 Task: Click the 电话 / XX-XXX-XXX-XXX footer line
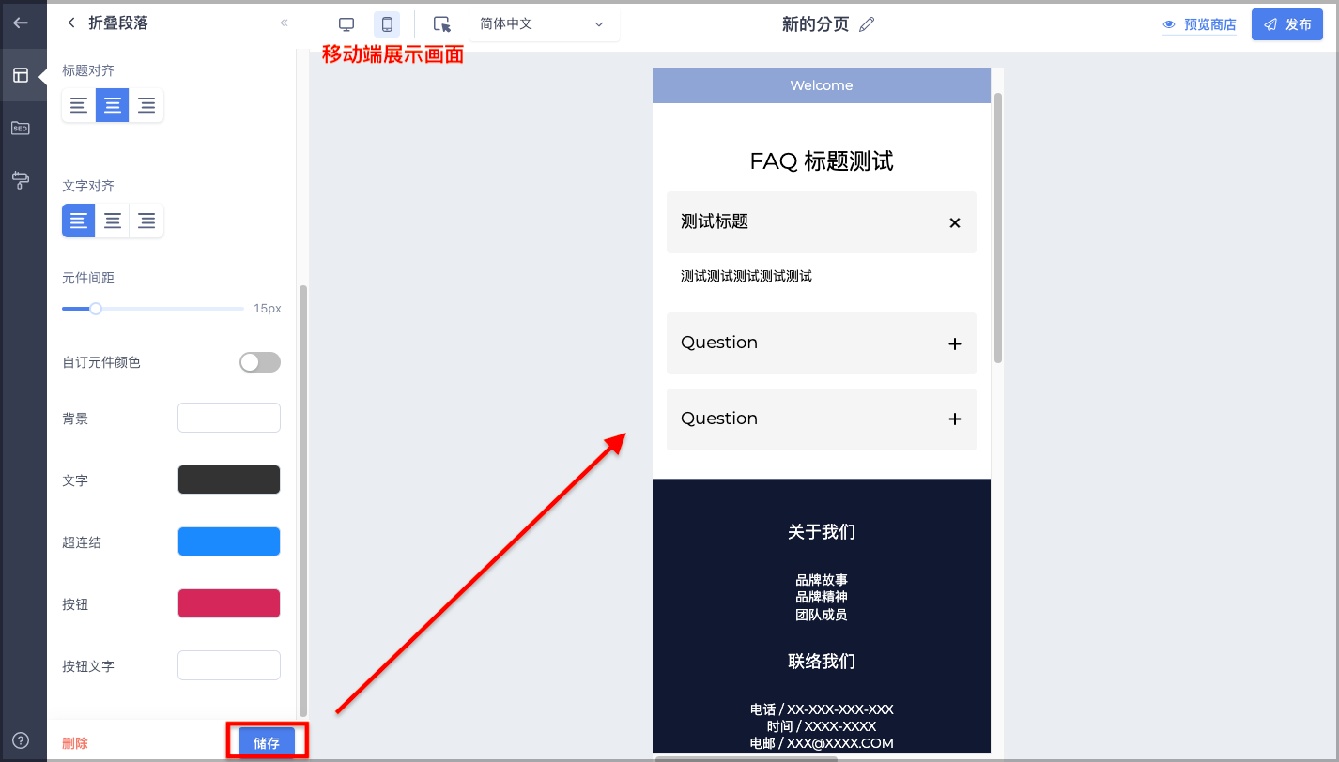pos(822,709)
